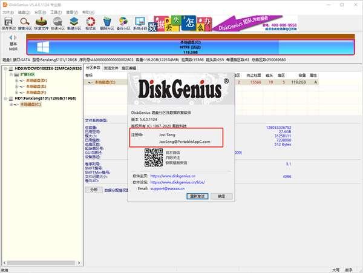Viewport: 363px width, 273px height.
Task: Collapse the 扩展分区 extended partition node
Action: 11,74
